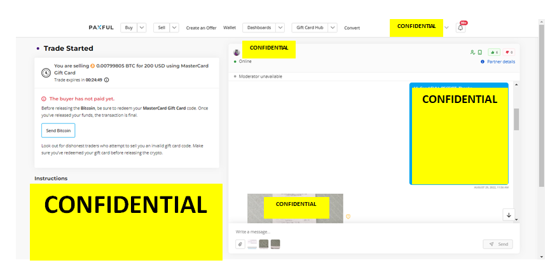
Task: Click the "Trade Started" heading
Action: (68, 48)
